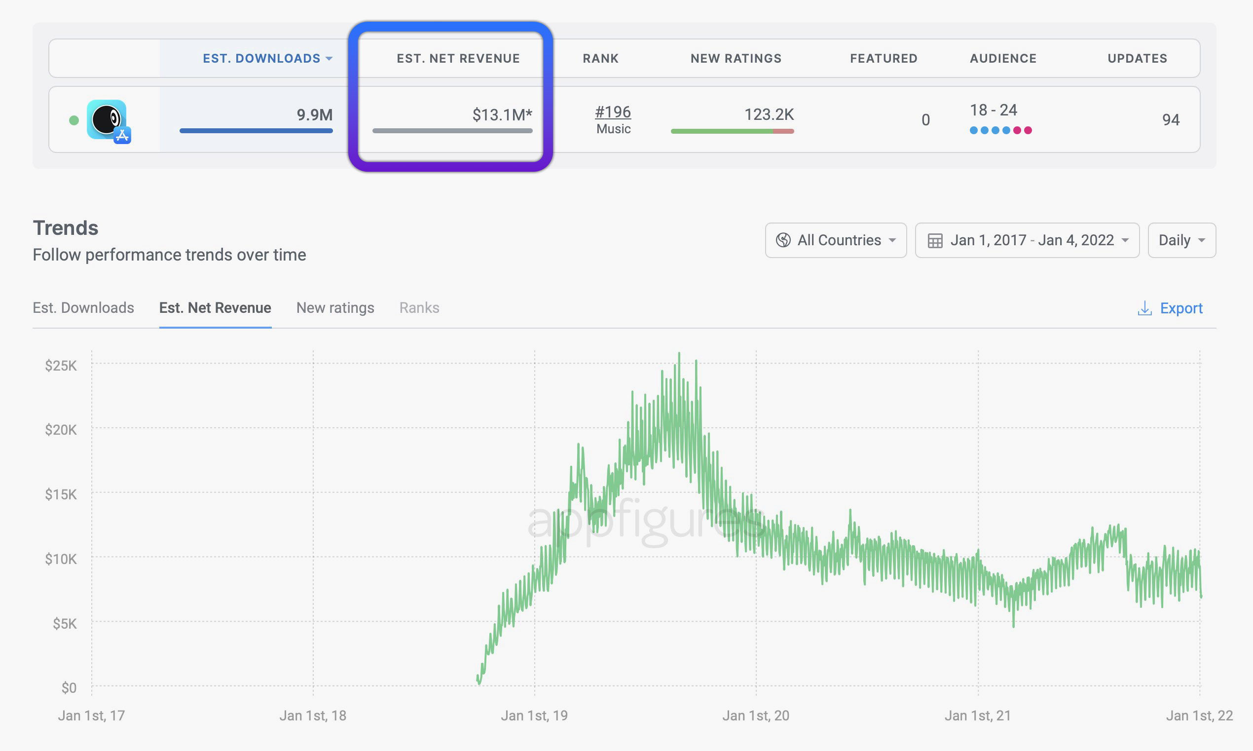Open the All Countries dropdown
1253x751 pixels.
(836, 240)
